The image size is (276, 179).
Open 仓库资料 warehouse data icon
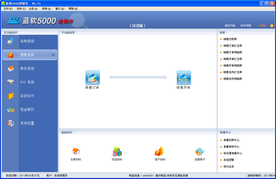[76, 151]
